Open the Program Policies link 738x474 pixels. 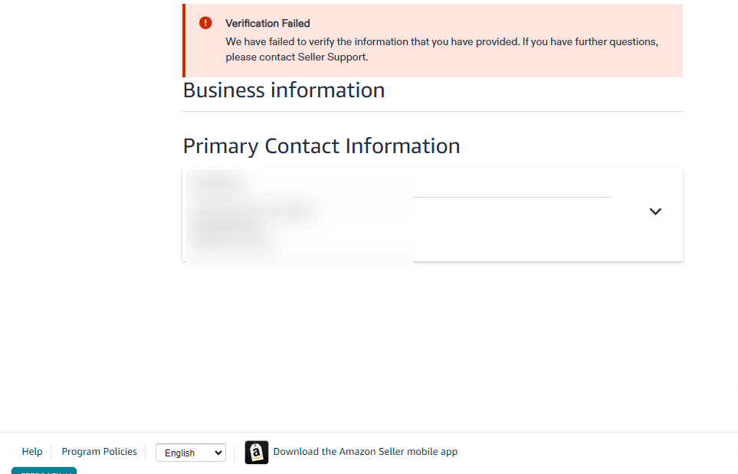(x=100, y=452)
